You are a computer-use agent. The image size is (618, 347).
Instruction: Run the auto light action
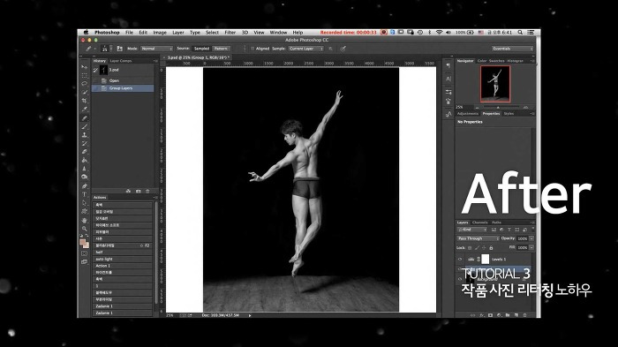pos(122,259)
